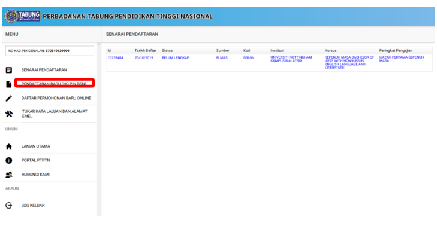The width and height of the screenshot is (437, 229).
Task: Click the Sumber column header
Action: click(222, 51)
